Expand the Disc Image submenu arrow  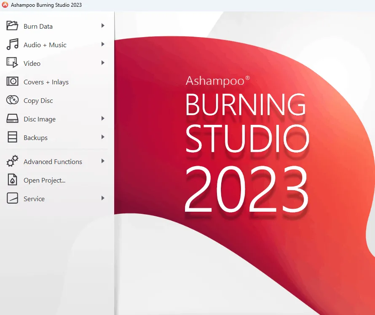pyautogui.click(x=103, y=118)
